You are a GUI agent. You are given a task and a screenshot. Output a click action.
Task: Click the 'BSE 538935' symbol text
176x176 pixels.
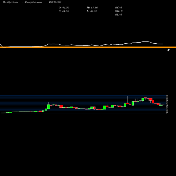pyautogui.click(x=55, y=2)
